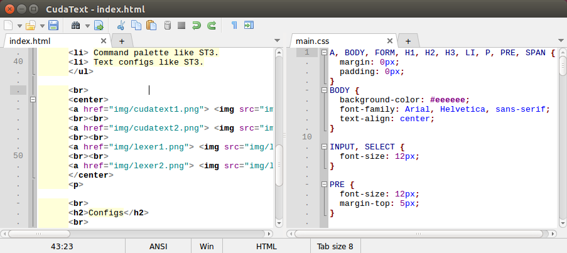Screen dimensions: 567x253
Task: Click the 'text-align: center;' line
Action: [x=387, y=119]
